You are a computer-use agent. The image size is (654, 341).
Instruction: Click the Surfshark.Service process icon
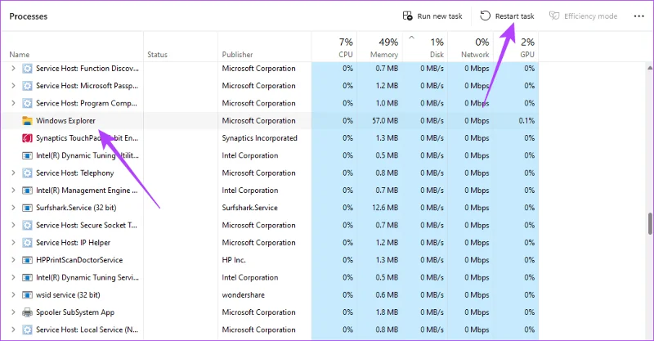point(27,208)
